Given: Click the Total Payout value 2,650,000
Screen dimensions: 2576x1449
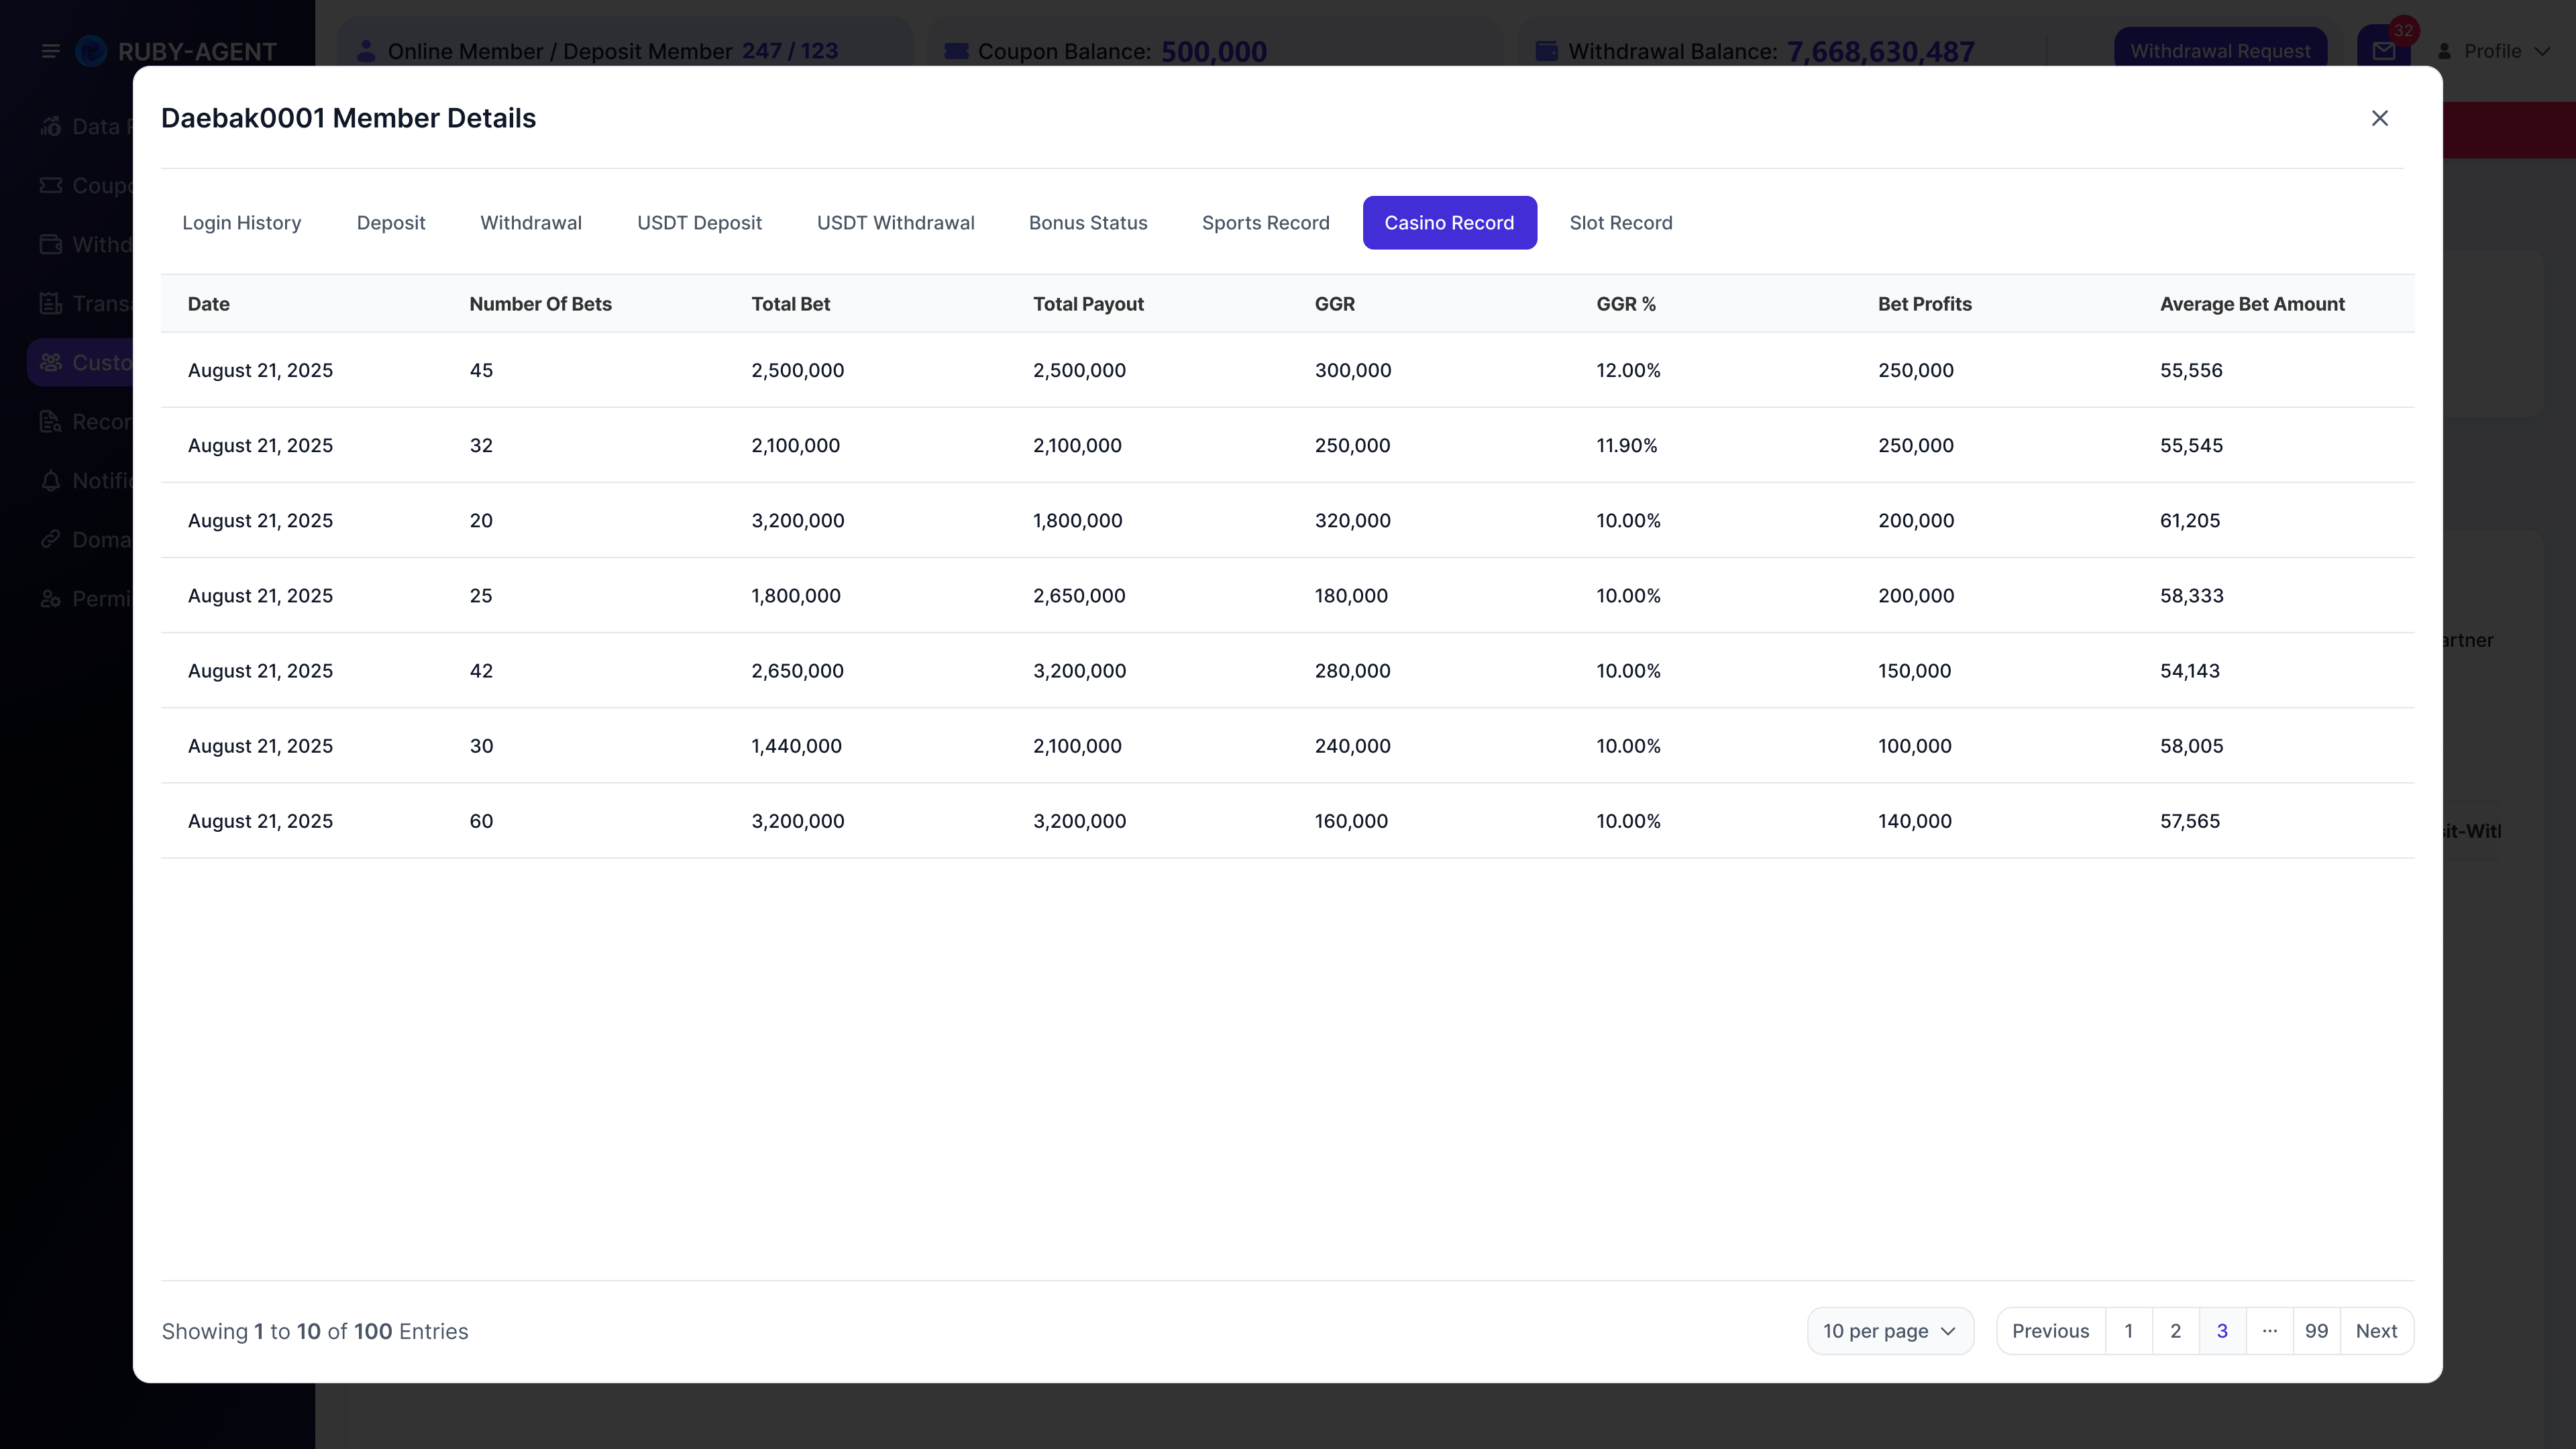Looking at the screenshot, I should pos(1079,596).
